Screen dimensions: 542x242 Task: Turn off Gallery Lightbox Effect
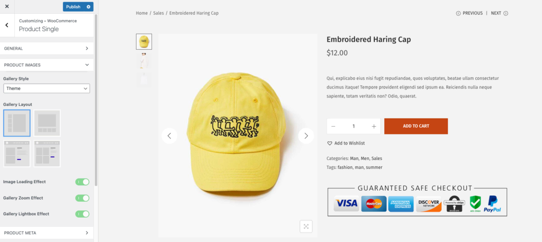click(82, 214)
